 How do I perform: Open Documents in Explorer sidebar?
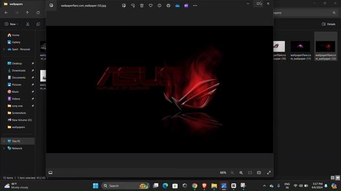point(17,77)
